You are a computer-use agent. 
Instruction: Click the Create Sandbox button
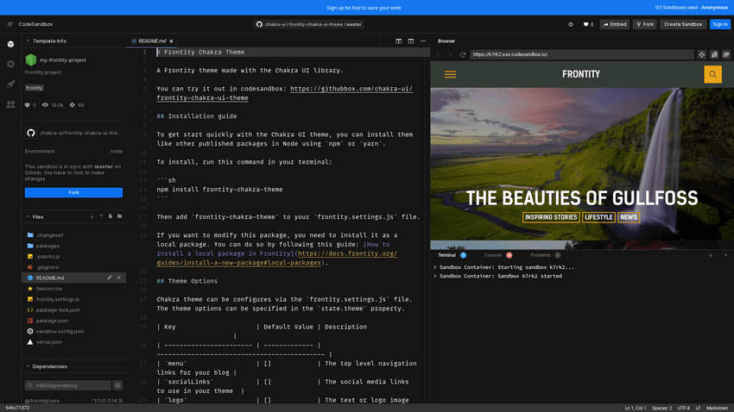tap(683, 24)
